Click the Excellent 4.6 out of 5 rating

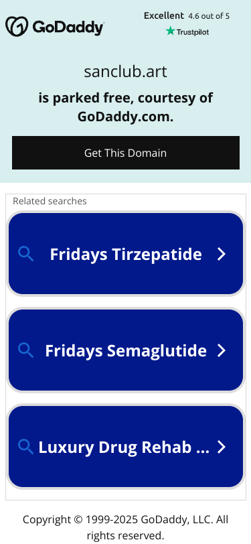pyautogui.click(x=187, y=16)
